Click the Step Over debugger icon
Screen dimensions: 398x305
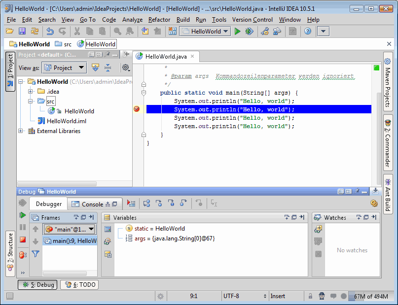[146, 203]
